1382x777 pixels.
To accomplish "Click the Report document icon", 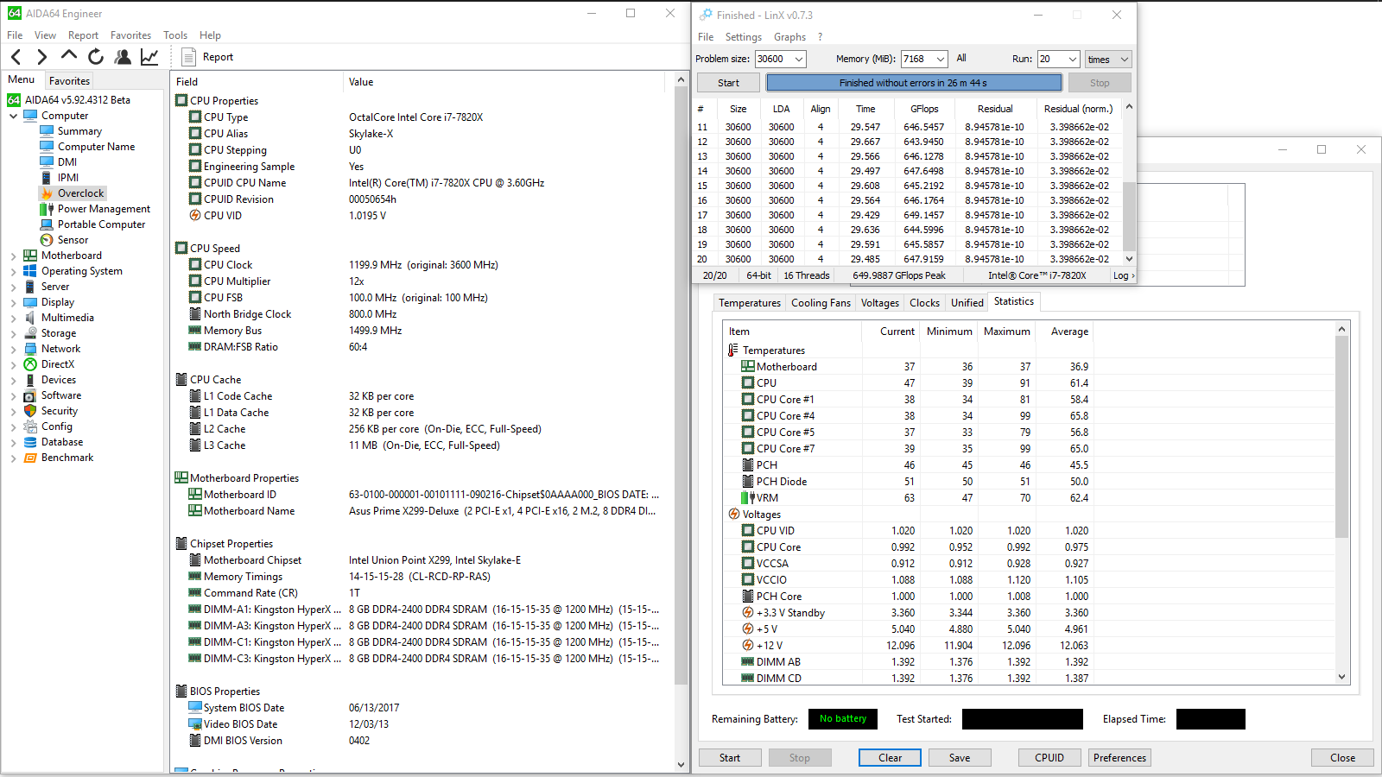I will pyautogui.click(x=188, y=57).
